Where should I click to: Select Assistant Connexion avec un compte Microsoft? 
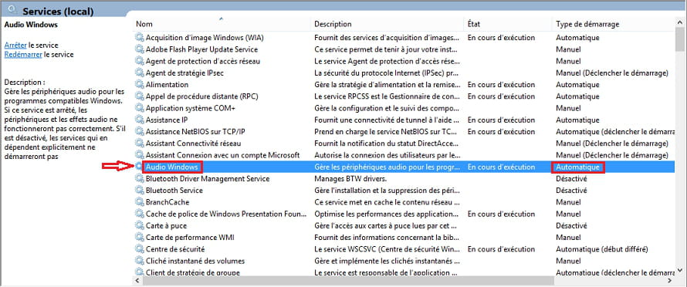point(222,154)
